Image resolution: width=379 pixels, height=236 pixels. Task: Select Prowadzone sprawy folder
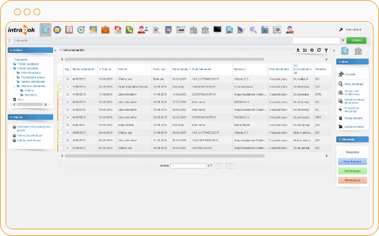pos(33,77)
